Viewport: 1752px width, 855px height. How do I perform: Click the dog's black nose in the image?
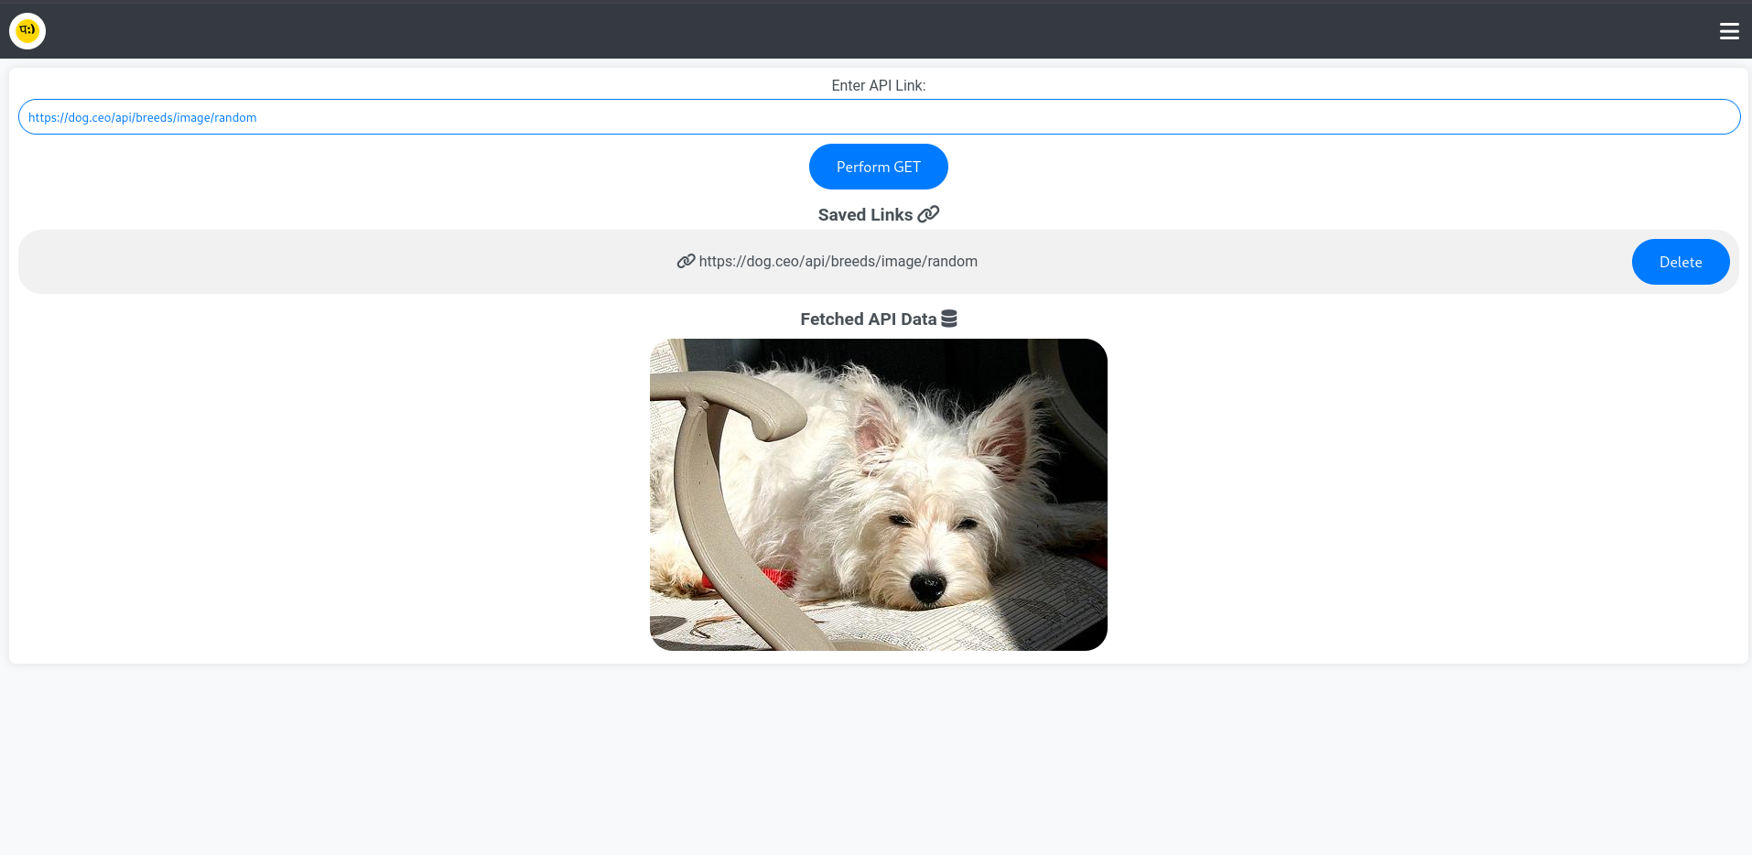point(927,586)
